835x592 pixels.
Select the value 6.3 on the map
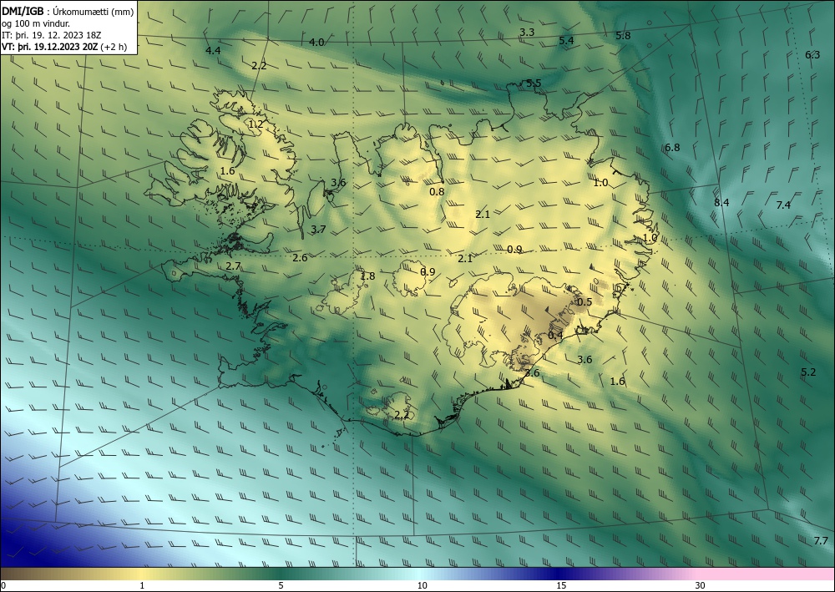[812, 55]
